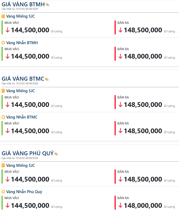Viewport: 179px width, 212px height.
Task: Click the update timestamp under GIÁ VÀNG BTMC
Action: [x=20, y=84]
